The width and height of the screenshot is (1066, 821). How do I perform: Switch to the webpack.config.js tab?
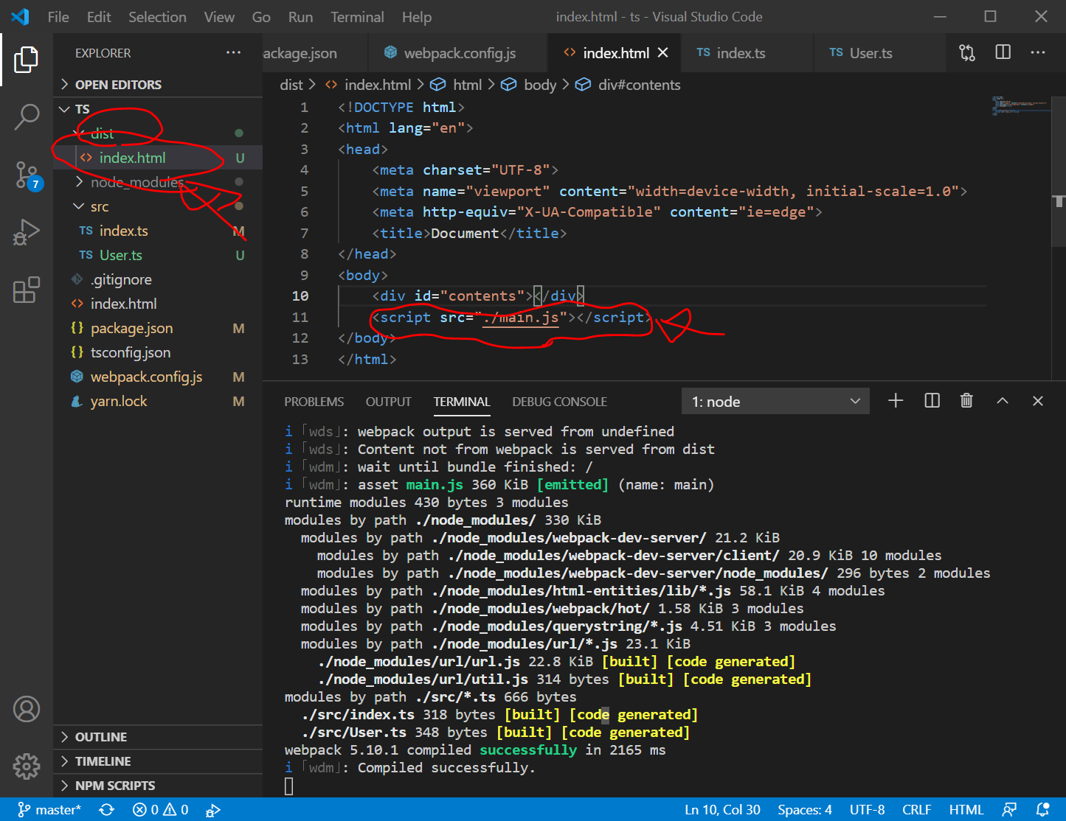[x=458, y=53]
